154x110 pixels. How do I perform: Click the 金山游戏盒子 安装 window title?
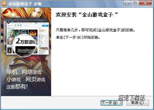point(25,4)
